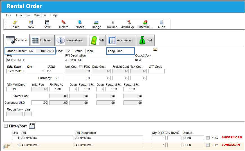Toggle FOC checkbox on LONG/LOAN line
Screen dimensions: 245x151
[x=208, y=145]
